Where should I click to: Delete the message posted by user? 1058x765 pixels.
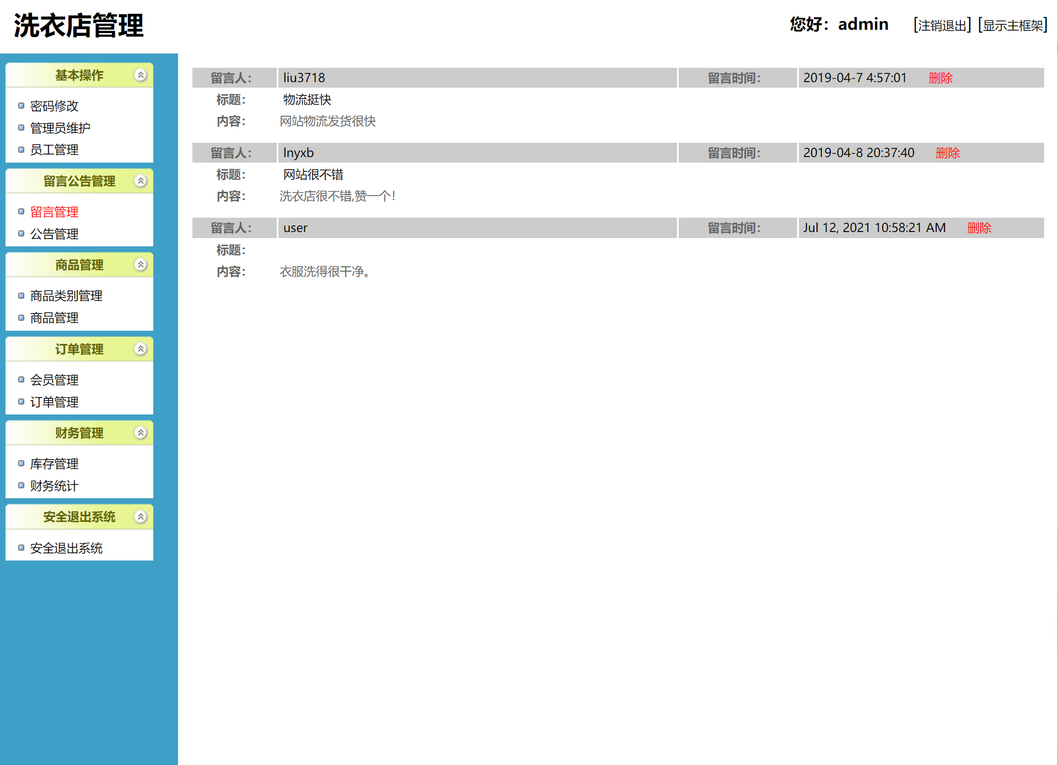pyautogui.click(x=979, y=228)
